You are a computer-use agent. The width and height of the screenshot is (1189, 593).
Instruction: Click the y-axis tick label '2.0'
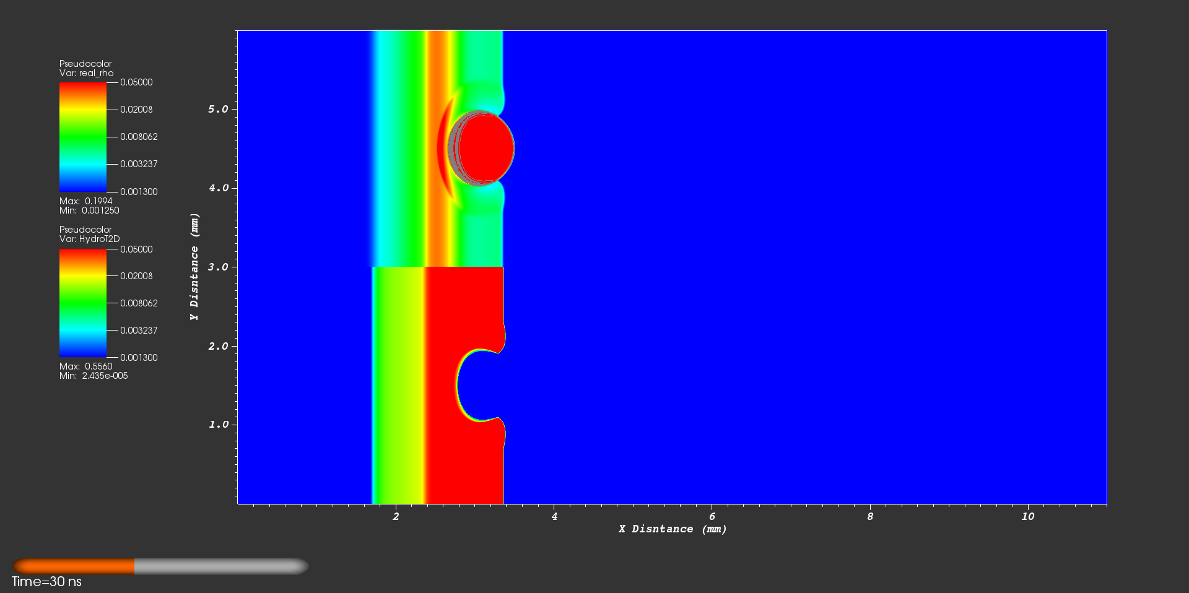(x=218, y=346)
